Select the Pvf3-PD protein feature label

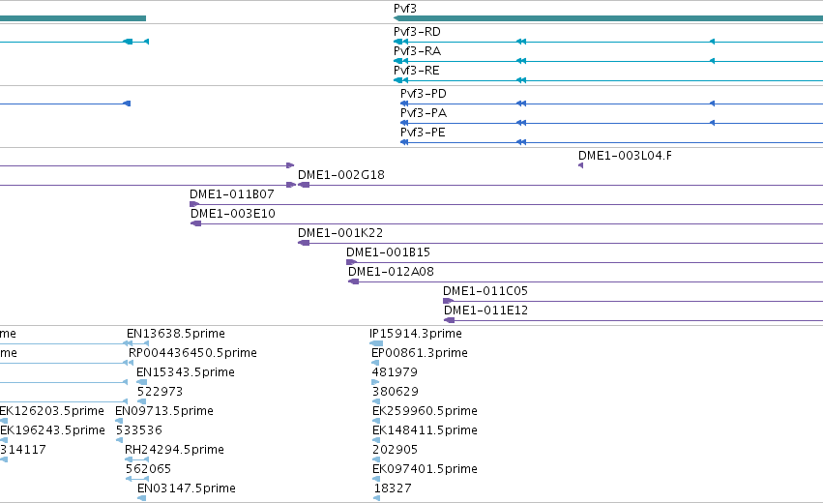tap(423, 94)
